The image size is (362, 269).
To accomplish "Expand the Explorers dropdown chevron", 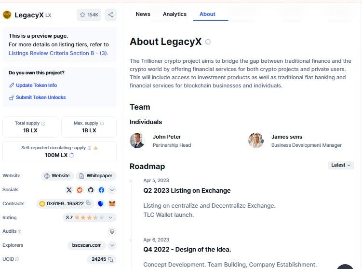I will [112, 245].
